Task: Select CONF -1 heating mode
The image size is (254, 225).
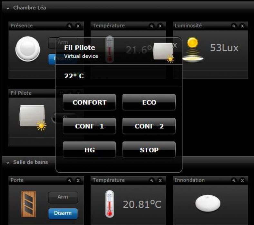Action: coord(89,126)
